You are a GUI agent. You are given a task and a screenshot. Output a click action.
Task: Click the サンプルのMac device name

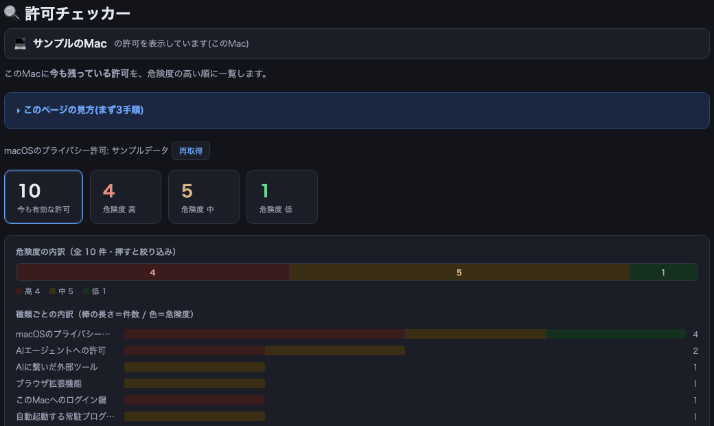[x=70, y=44]
